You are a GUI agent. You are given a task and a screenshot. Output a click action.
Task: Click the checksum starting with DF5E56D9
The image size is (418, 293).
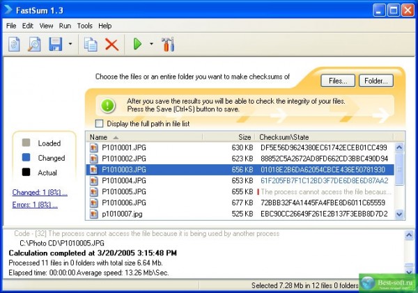coord(324,148)
